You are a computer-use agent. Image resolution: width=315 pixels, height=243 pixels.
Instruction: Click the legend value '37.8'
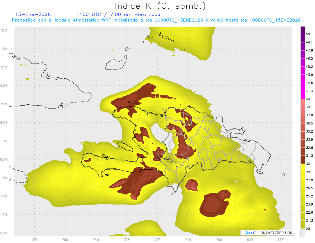pyautogui.click(x=309, y=115)
